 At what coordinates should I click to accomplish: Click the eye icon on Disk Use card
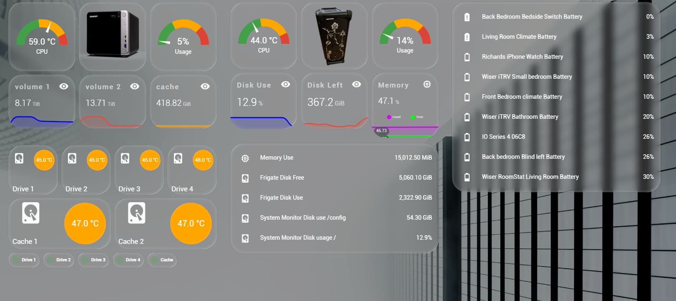(286, 84)
